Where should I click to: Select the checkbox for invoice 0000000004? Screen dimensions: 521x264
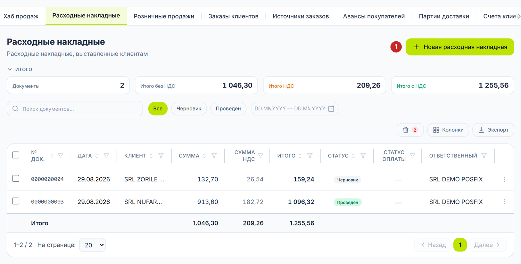coord(16,179)
